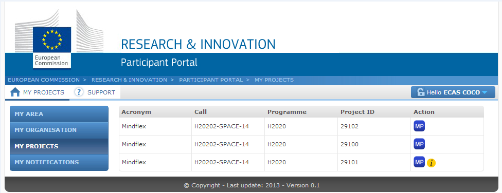Click the home icon beside My Projects
502x193 pixels.
click(15, 92)
